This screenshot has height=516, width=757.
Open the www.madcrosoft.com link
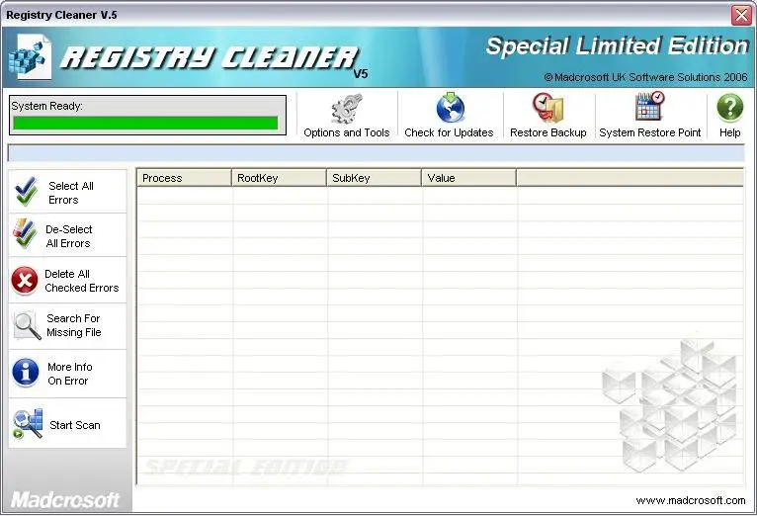691,500
